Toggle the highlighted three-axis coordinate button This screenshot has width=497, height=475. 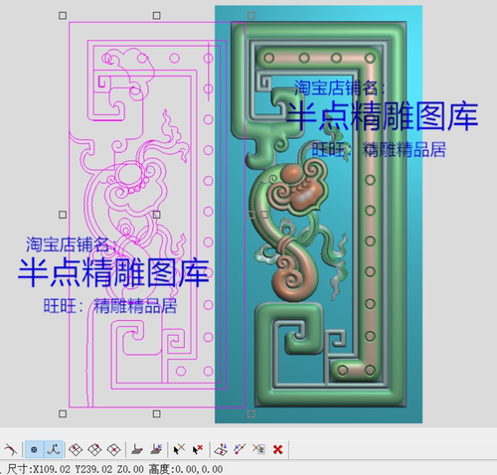pyautogui.click(x=53, y=449)
